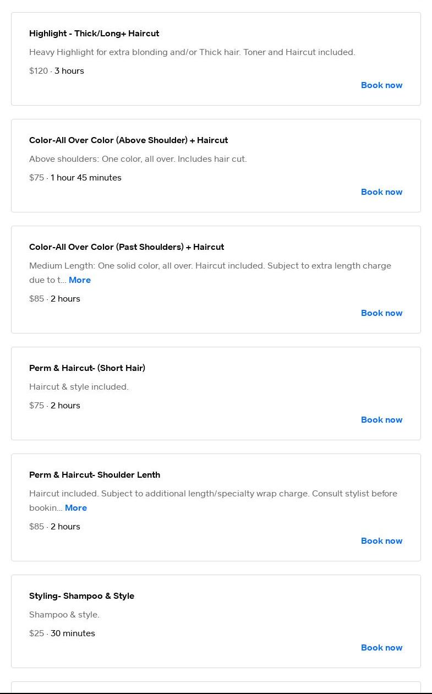Book the Styling Shampoo & Style service
The width and height of the screenshot is (432, 694).
[381, 648]
